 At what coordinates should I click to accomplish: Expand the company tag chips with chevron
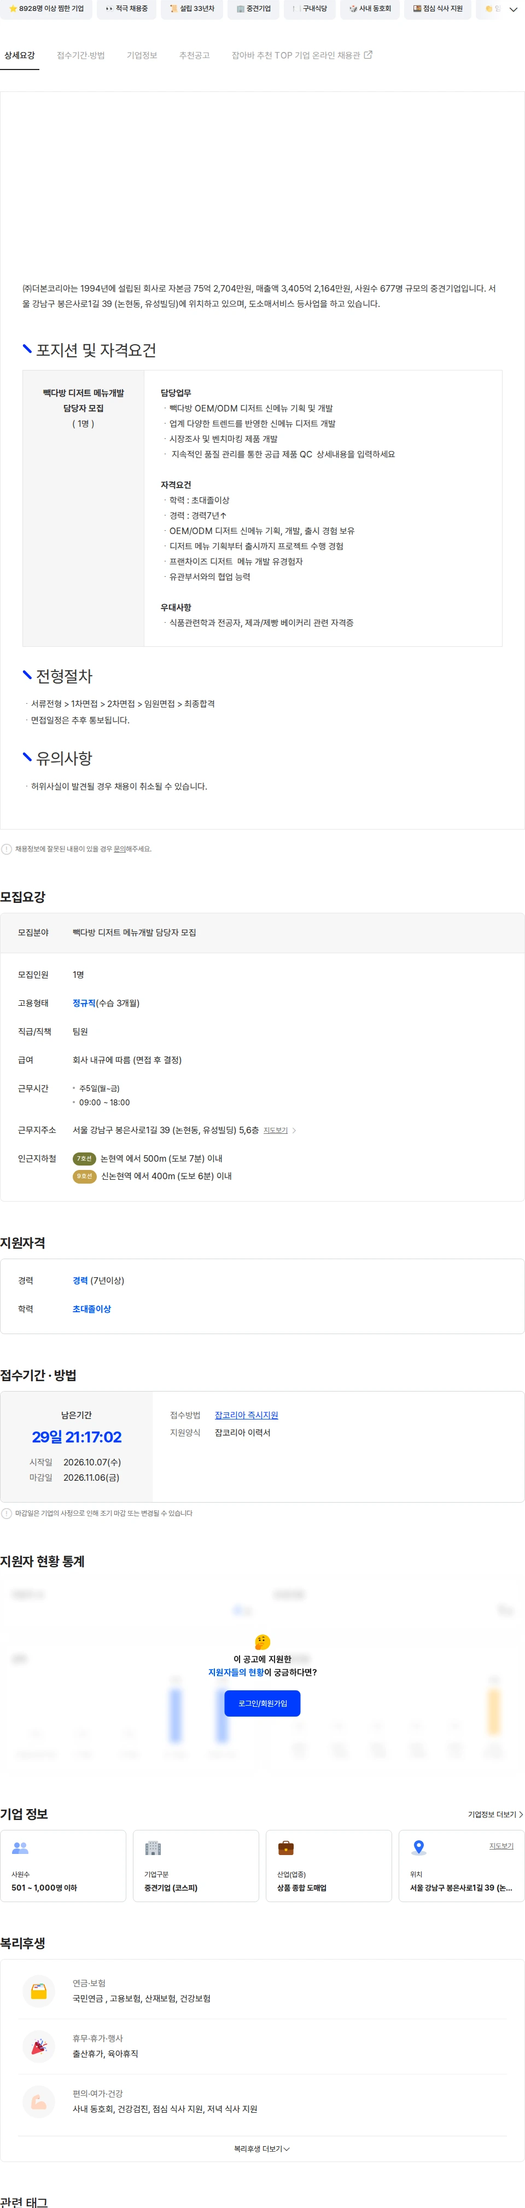(x=513, y=9)
